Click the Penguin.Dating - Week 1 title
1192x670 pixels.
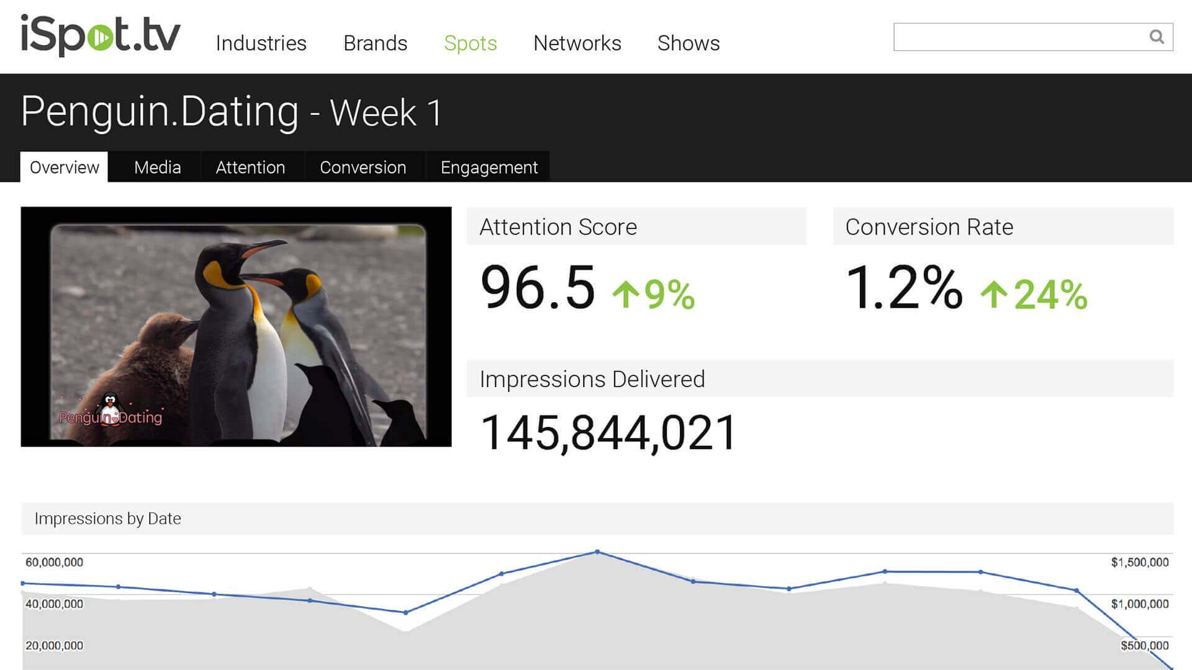[232, 112]
